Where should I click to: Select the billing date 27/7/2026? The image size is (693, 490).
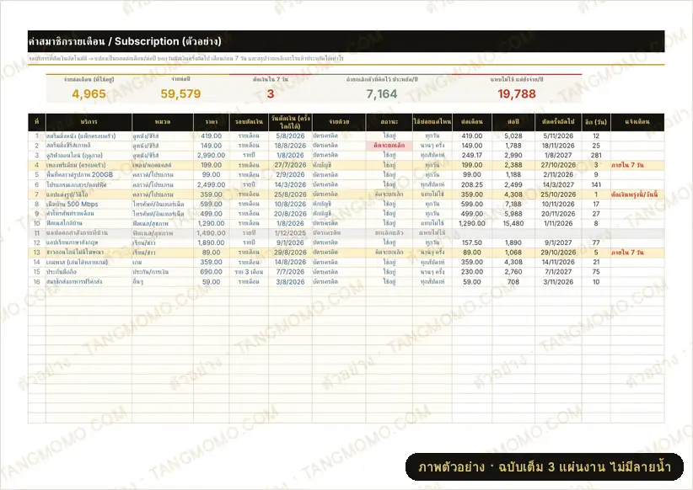point(290,165)
